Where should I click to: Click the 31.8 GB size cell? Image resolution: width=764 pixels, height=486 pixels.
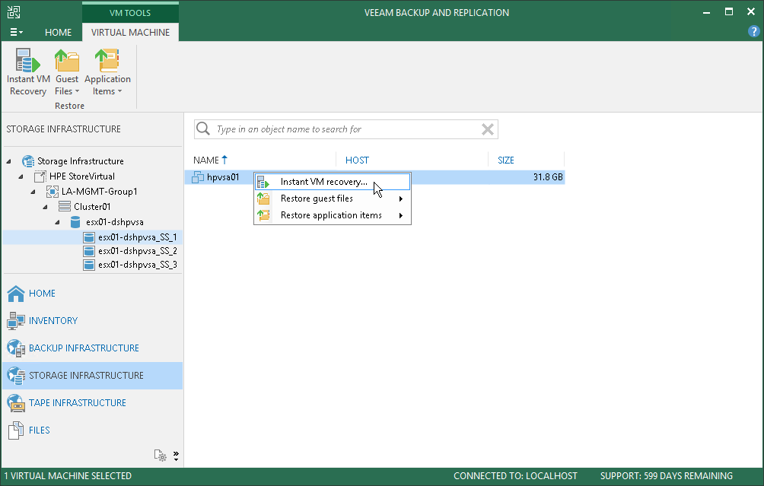point(548,176)
